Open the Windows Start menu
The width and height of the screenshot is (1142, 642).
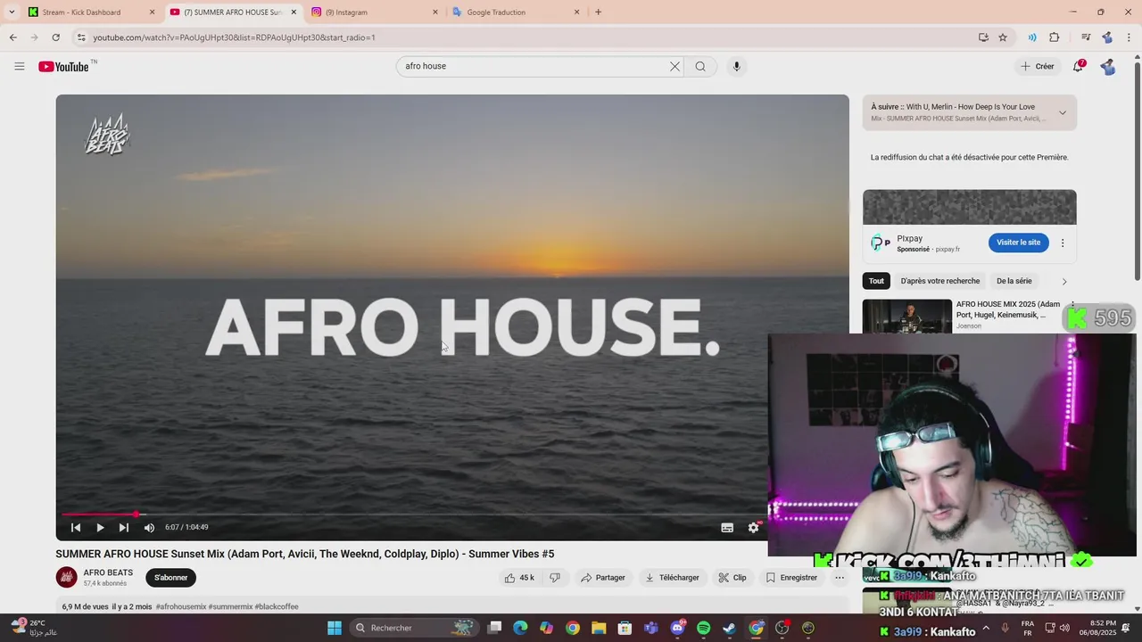pyautogui.click(x=335, y=628)
